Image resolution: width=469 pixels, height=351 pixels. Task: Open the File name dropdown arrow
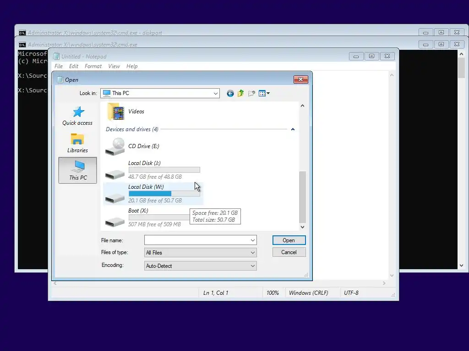(x=253, y=240)
